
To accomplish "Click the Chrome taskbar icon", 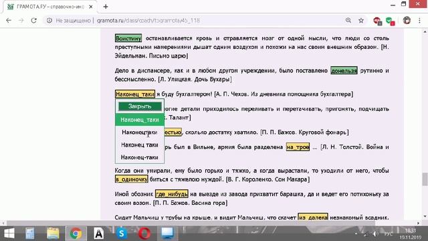I will click(x=76, y=234).
